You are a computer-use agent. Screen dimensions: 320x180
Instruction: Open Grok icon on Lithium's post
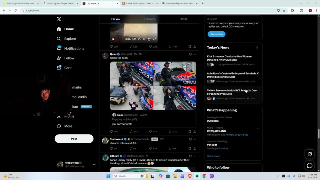190,156
